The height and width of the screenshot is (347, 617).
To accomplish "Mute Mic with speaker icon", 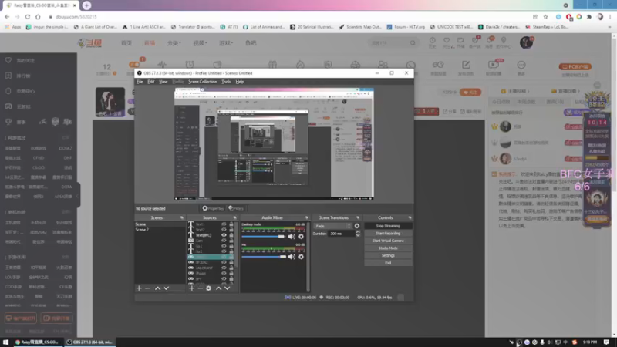I will (292, 257).
